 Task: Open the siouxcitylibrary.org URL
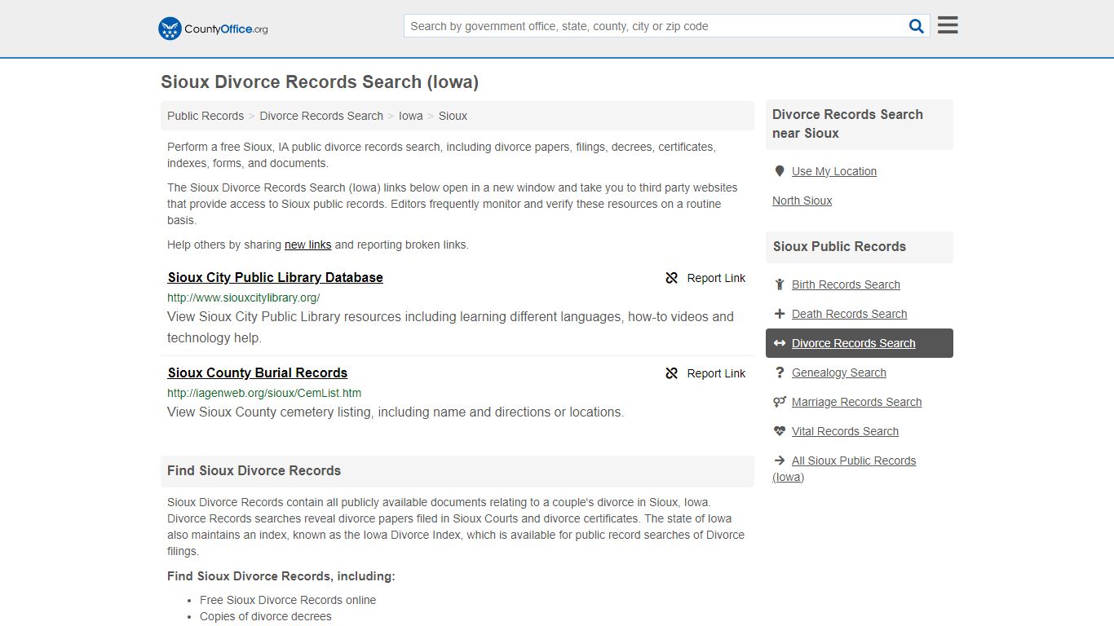click(x=244, y=298)
